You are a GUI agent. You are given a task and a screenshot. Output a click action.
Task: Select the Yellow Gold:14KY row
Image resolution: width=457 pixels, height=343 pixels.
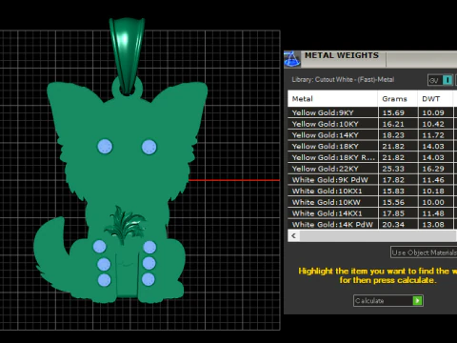tap(372, 135)
